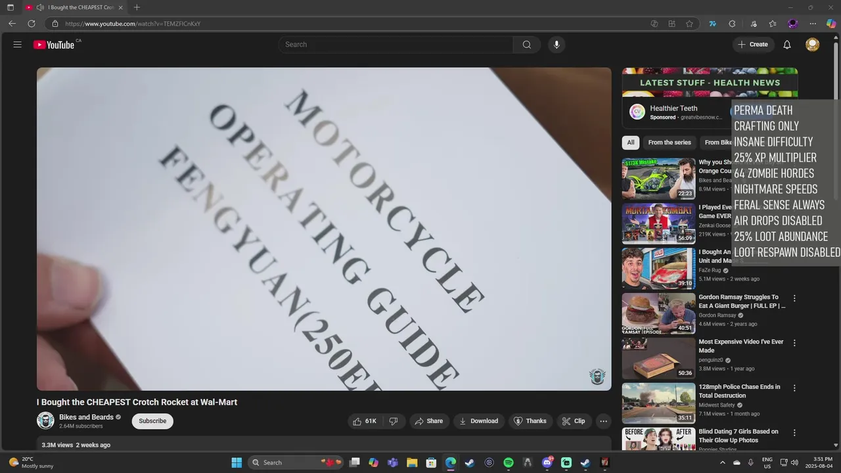The image size is (841, 473).
Task: Go to the YouTube home logo
Action: (x=54, y=45)
